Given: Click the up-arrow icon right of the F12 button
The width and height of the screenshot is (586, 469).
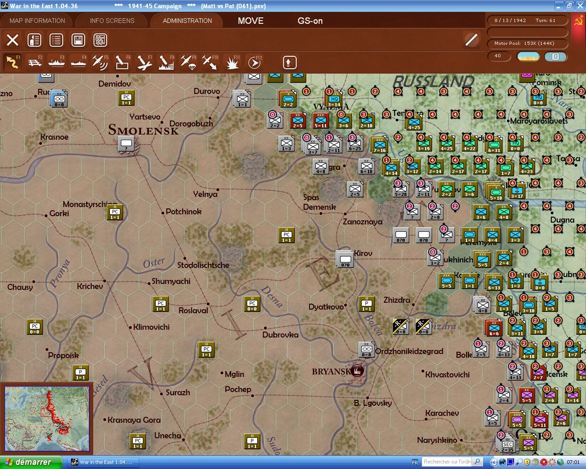Looking at the screenshot, I should coord(289,62).
